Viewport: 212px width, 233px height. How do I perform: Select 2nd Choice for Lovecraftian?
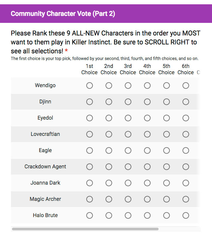coord(109,134)
